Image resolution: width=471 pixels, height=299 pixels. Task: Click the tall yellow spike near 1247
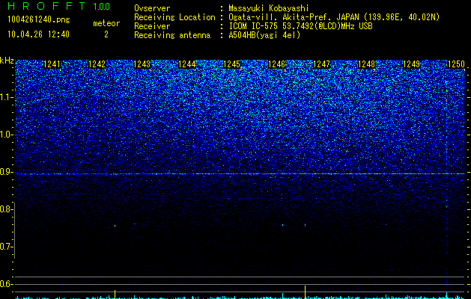pyautogui.click(x=306, y=292)
